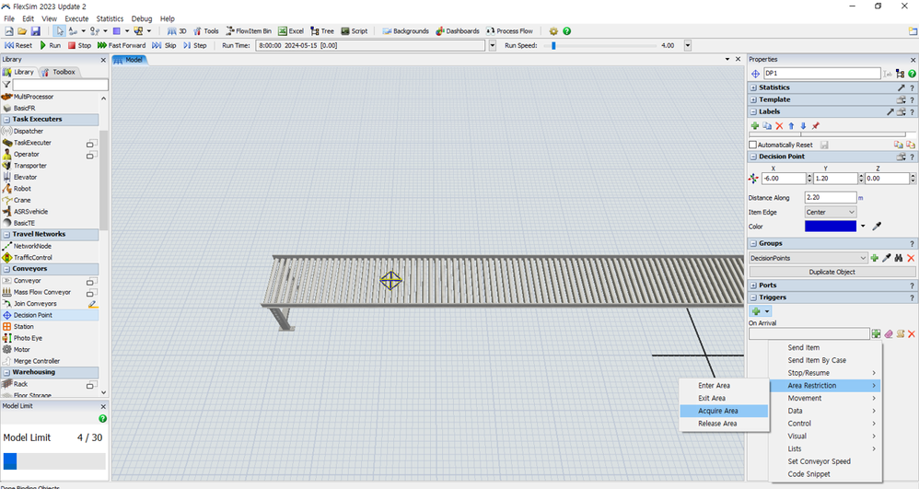Click the Model Limit progress bar

point(54,461)
